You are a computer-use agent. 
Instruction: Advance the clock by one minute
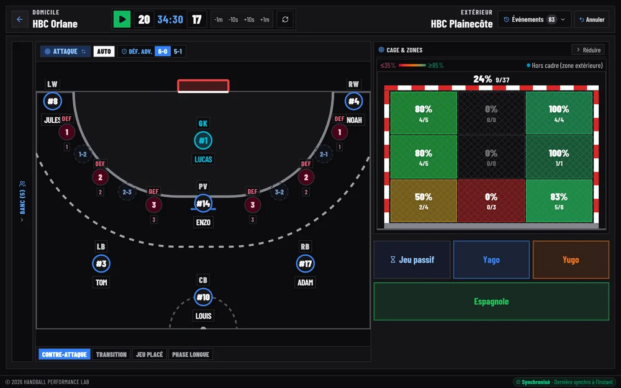coord(265,19)
